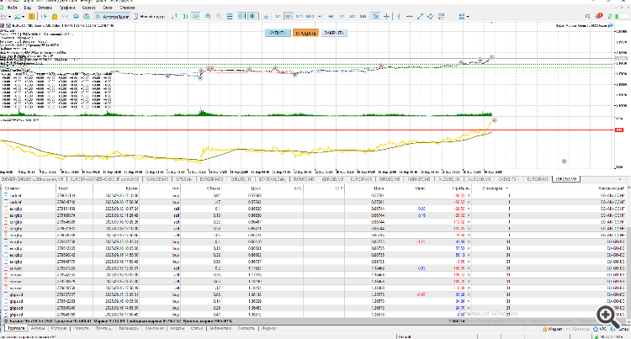Click the Algo Trading toolbar button
The image size is (631, 339).
pos(112,17)
